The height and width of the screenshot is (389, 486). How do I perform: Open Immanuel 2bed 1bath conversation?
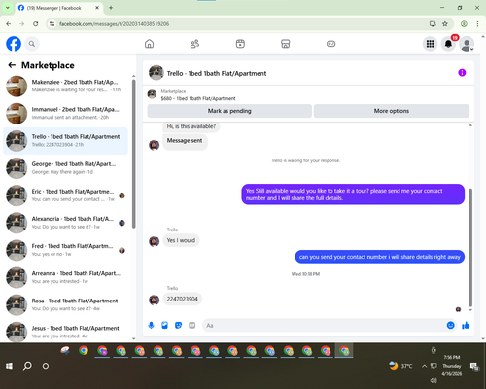click(65, 114)
